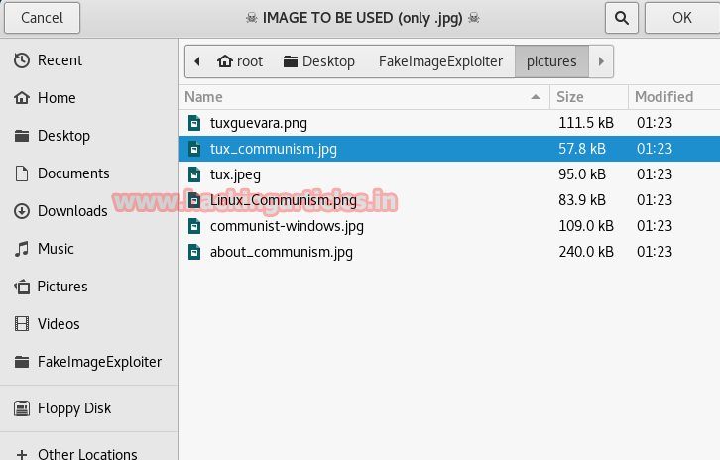Expand Other Locations in sidebar
Screen dimensions: 720x460
point(86,453)
